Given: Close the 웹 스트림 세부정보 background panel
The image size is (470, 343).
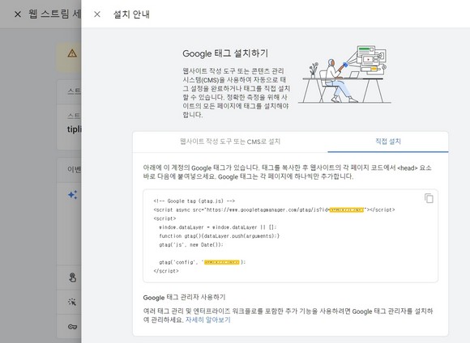Looking at the screenshot, I should pyautogui.click(x=18, y=14).
